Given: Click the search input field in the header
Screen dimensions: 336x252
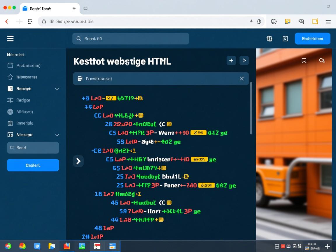Looking at the screenshot, I should (x=131, y=38).
